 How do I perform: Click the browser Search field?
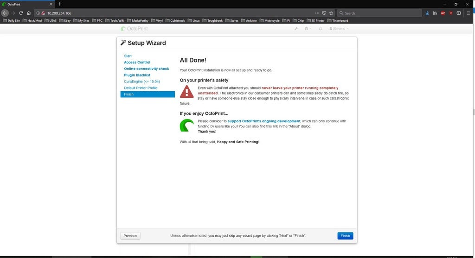point(379,13)
